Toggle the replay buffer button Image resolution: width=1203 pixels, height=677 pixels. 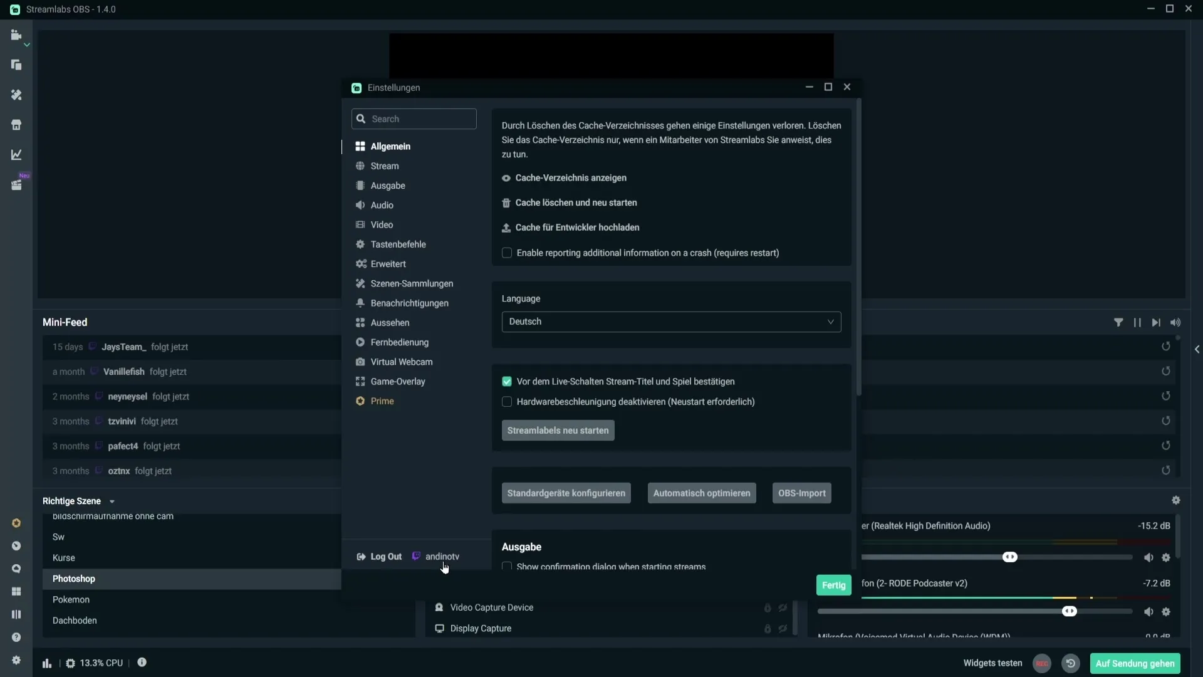click(1071, 663)
